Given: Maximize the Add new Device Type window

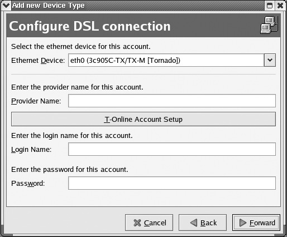Looking at the screenshot, I should [270, 6].
